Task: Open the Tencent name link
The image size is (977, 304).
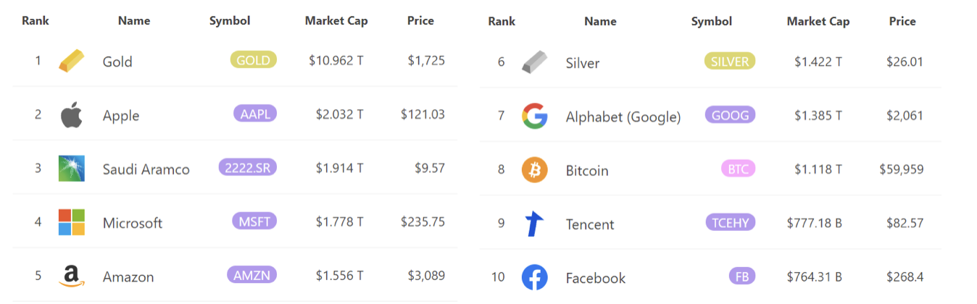Action: 590,224
